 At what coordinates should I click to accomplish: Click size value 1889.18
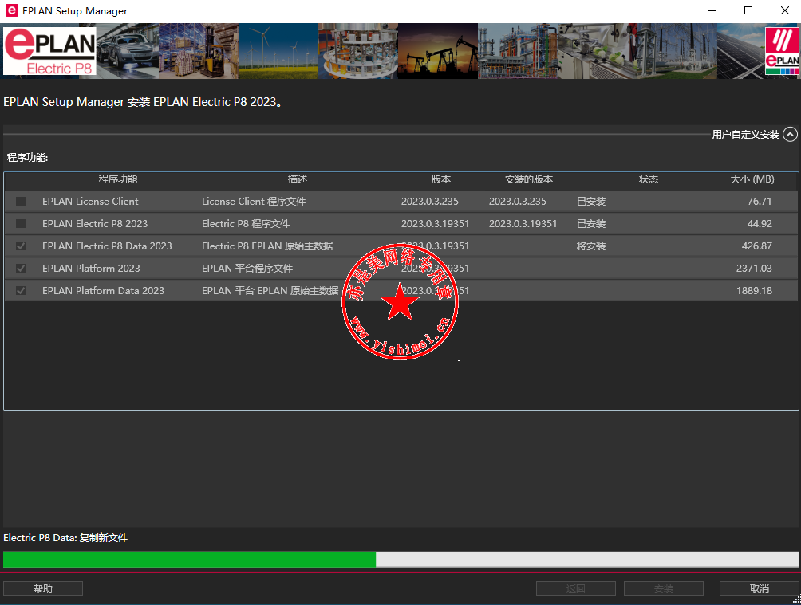(x=754, y=290)
